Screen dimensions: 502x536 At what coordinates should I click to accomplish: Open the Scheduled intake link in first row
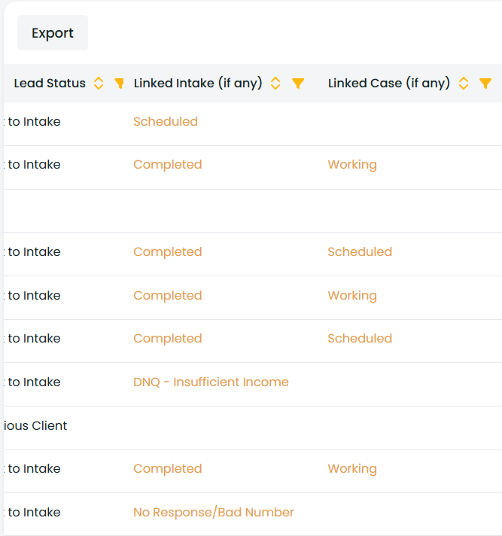pyautogui.click(x=166, y=122)
